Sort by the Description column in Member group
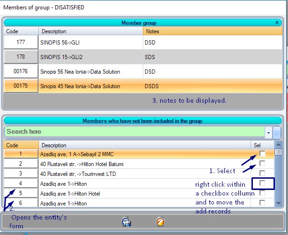The height and width of the screenshot is (235, 288). coord(91,31)
